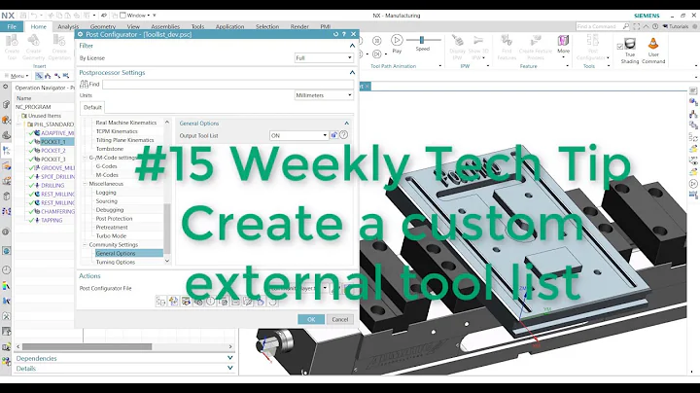Select Tilting Plane Kinematics tree item

point(124,140)
